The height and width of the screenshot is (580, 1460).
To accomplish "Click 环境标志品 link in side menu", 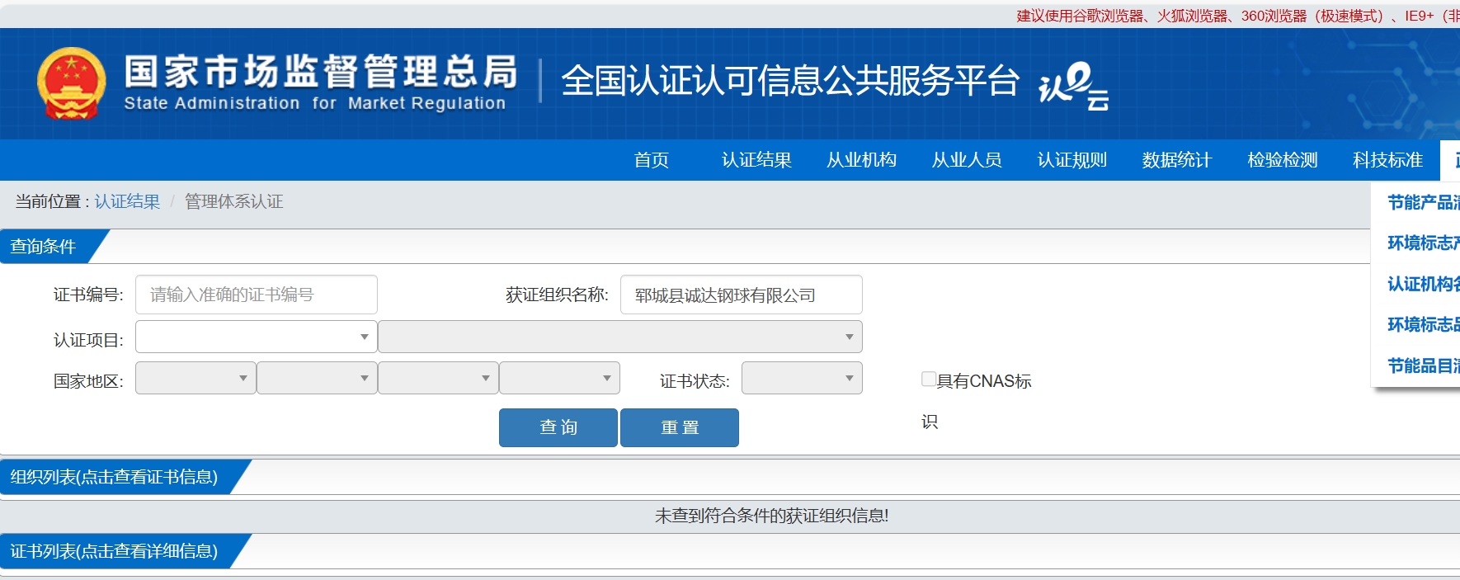I will (x=1423, y=324).
